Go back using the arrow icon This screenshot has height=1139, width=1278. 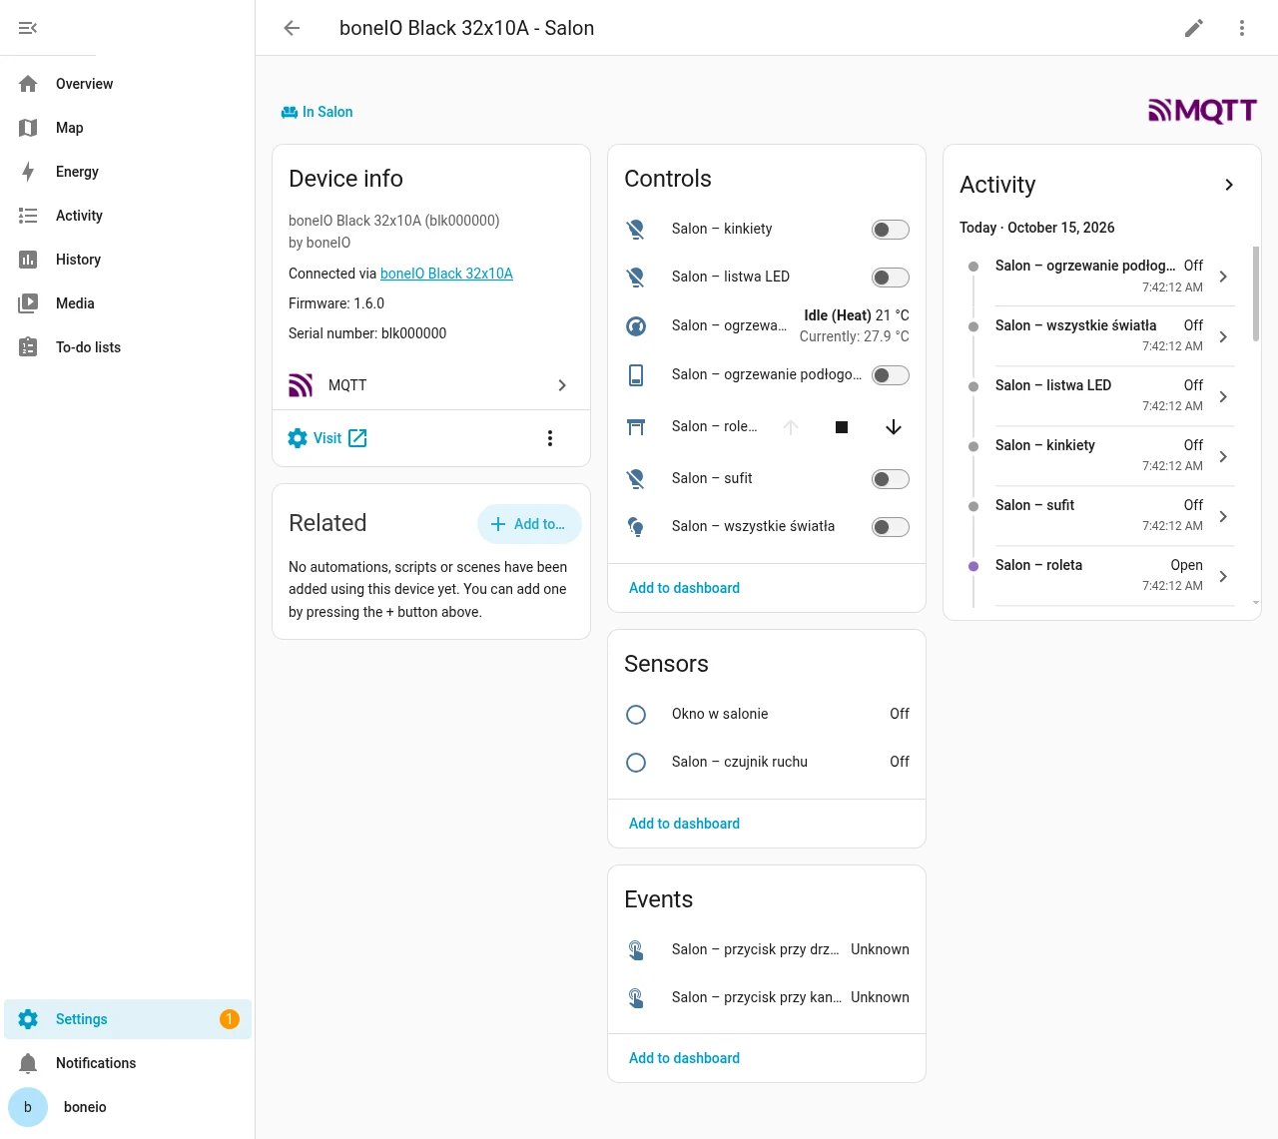[x=292, y=28]
